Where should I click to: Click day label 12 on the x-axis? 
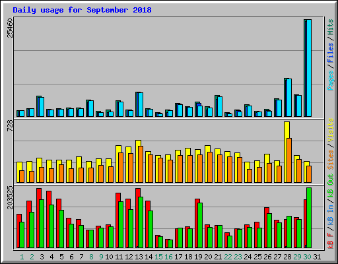[129, 257]
